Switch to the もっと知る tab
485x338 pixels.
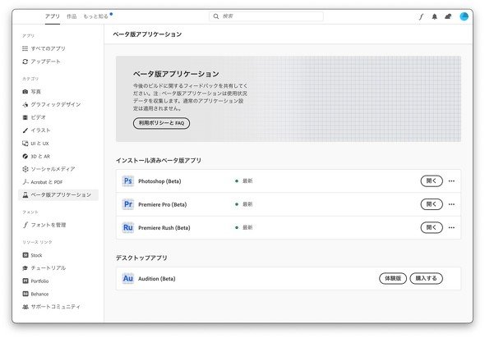[x=96, y=16]
